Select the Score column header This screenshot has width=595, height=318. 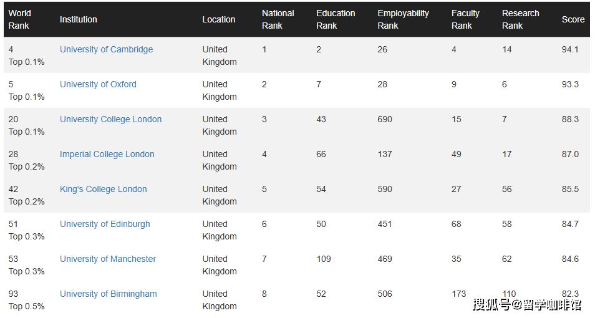(573, 19)
